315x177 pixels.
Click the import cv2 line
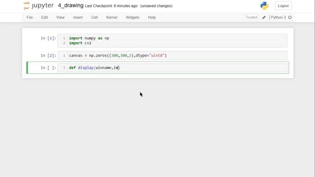click(x=80, y=43)
